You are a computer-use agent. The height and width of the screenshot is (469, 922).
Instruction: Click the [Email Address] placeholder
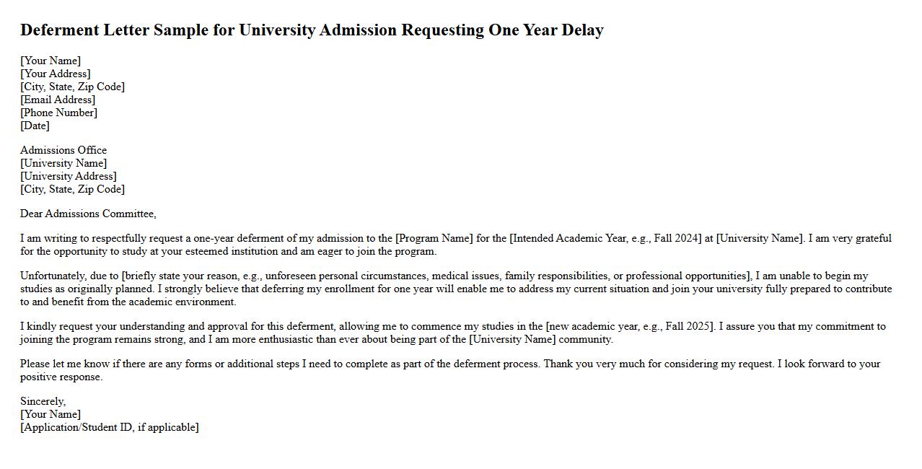[58, 100]
